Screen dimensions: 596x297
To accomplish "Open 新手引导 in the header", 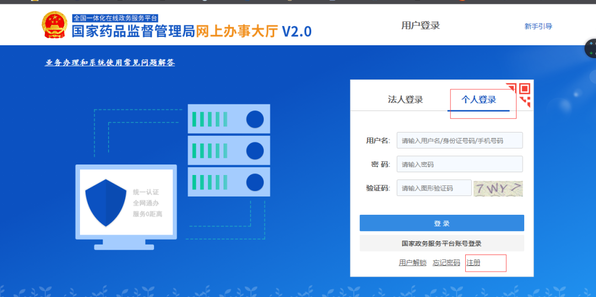I will coord(538,26).
